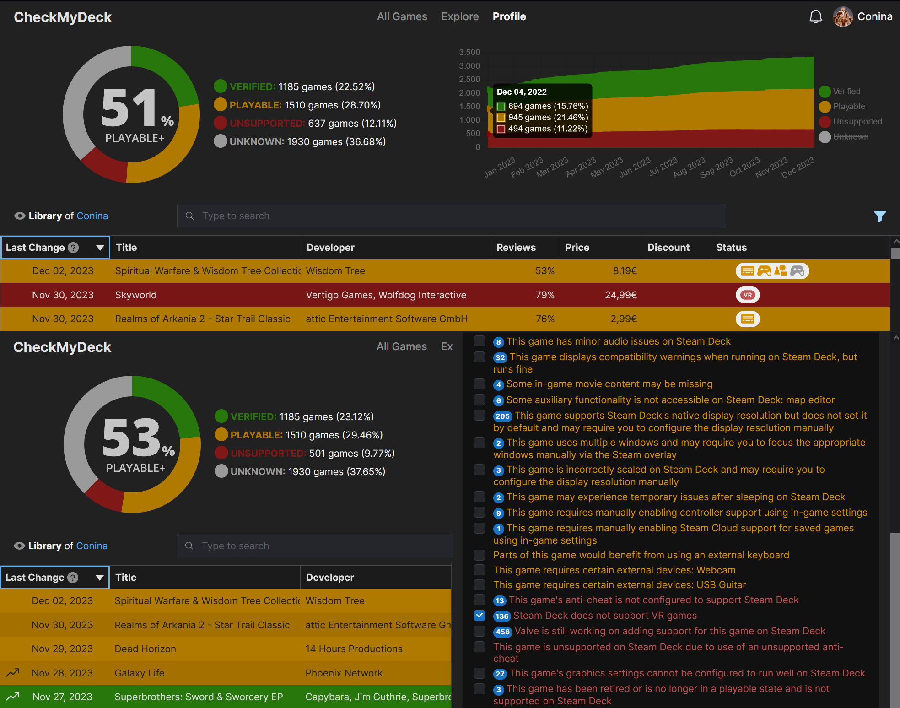Enable the external devices Webcam filter checkbox
The image size is (900, 708).
click(x=479, y=570)
